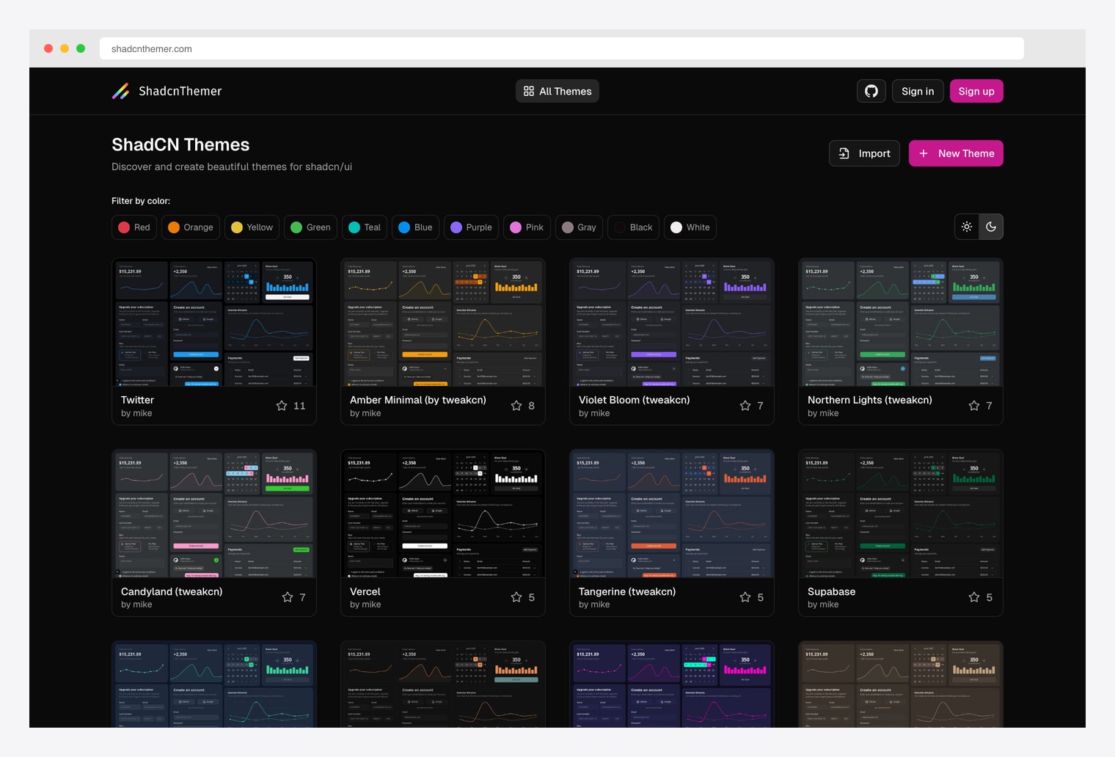Viewport: 1115px width, 757px height.
Task: Star the Supabase theme
Action: point(974,597)
